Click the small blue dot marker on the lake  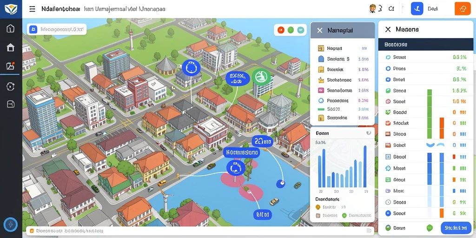point(280,184)
